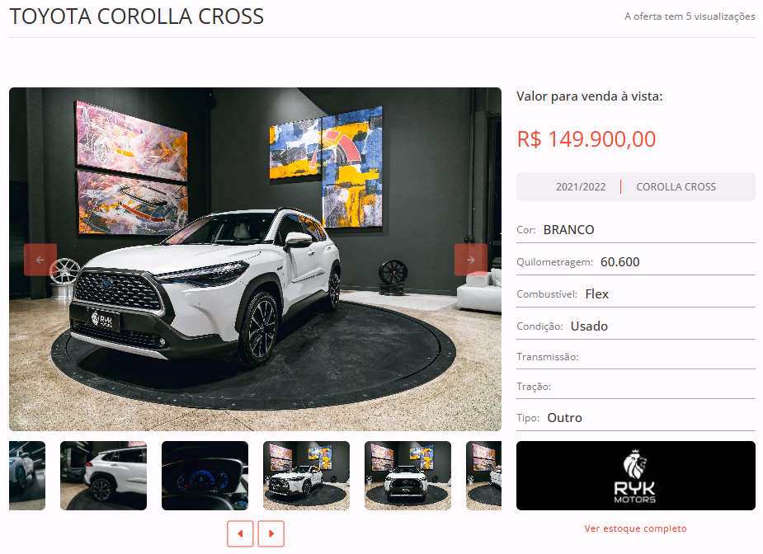Click the previous image arrow on main photo
This screenshot has width=763, height=554.
click(40, 260)
